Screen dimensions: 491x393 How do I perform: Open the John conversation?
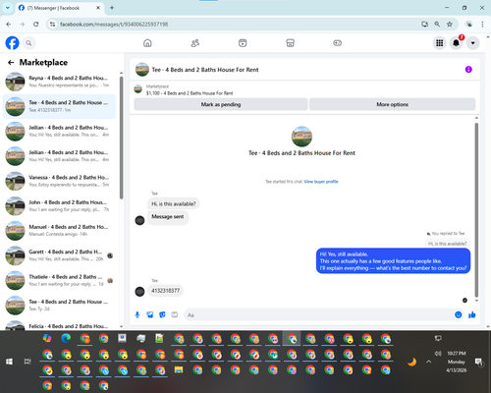point(59,205)
